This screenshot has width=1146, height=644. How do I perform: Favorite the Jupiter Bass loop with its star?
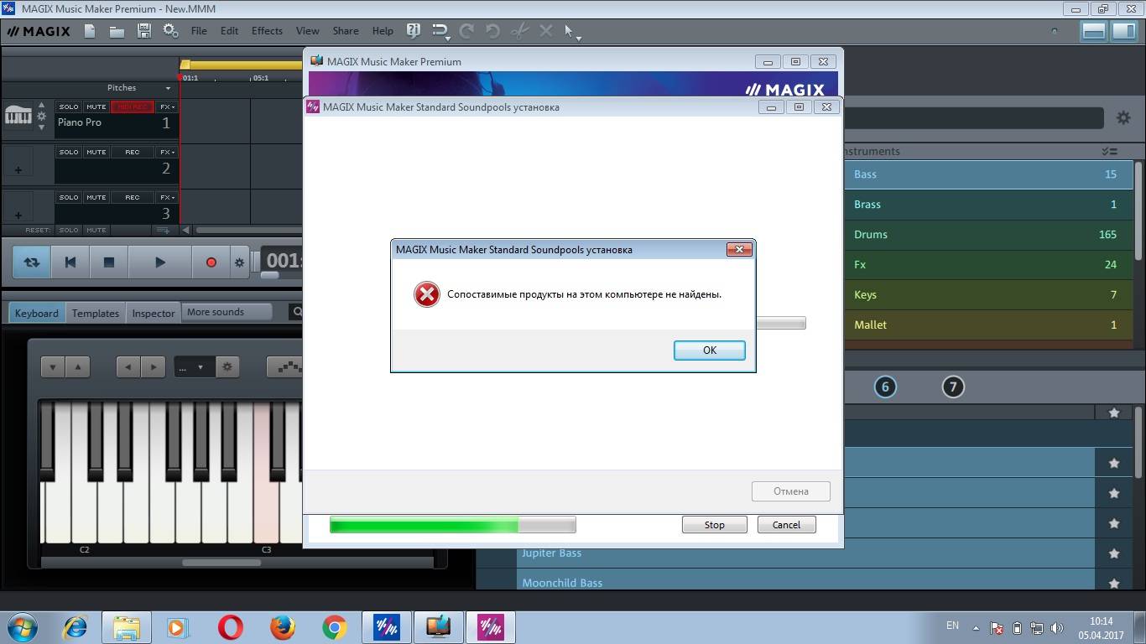[1114, 553]
